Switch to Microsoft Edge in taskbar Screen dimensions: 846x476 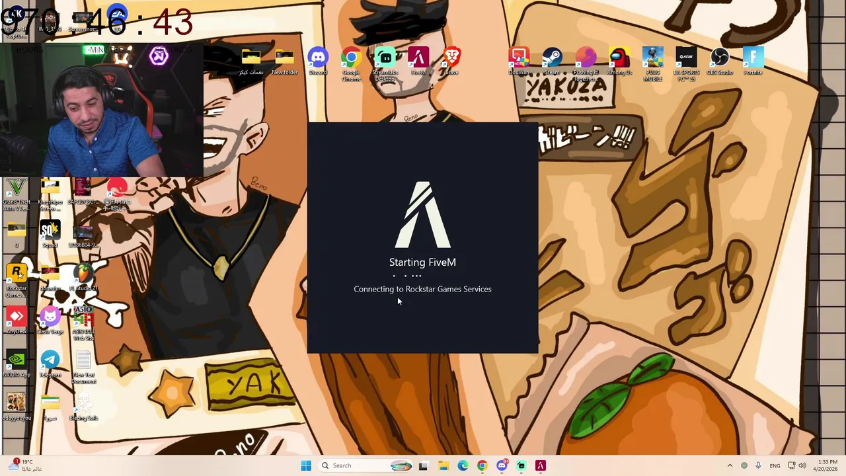(x=463, y=465)
